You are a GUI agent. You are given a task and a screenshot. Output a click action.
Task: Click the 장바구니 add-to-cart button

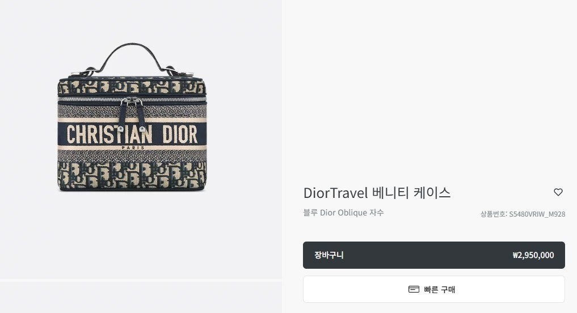(434, 255)
